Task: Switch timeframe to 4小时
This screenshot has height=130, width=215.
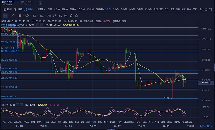Action: pos(132,9)
